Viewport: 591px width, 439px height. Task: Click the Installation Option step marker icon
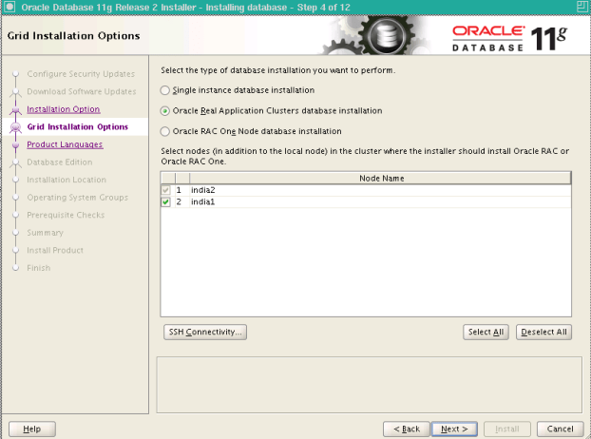coord(16,110)
